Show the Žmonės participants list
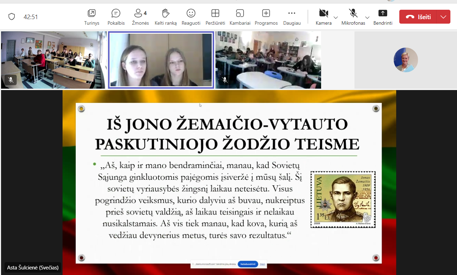This screenshot has height=275, width=457. pyautogui.click(x=140, y=17)
